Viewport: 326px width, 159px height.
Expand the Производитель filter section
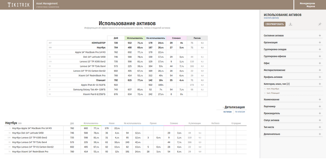coord(319,113)
